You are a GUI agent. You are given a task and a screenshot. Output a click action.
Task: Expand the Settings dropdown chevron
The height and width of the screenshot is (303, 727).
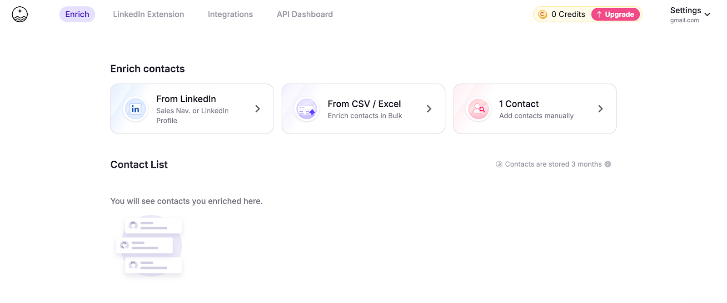tap(707, 15)
